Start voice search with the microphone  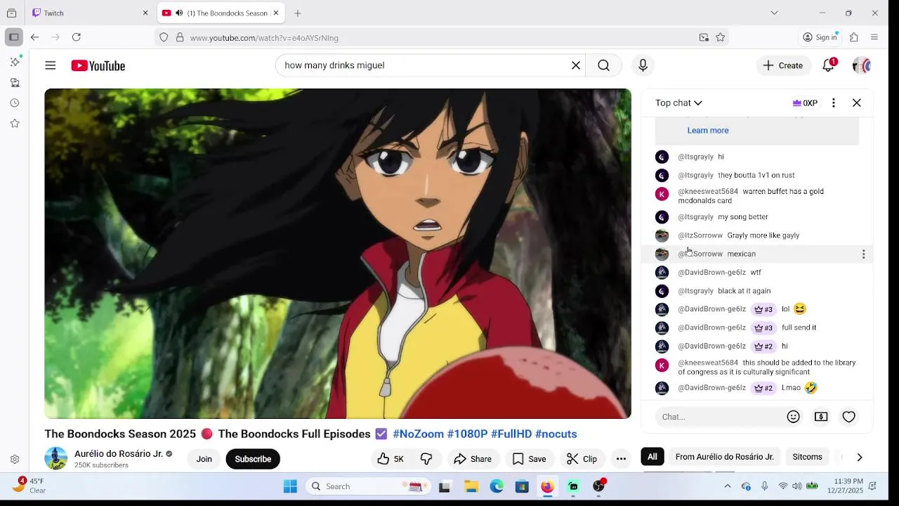(x=643, y=65)
